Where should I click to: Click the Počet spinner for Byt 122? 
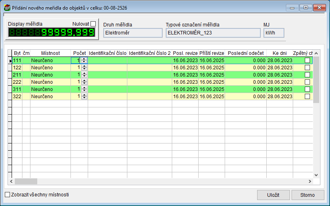tap(84, 67)
